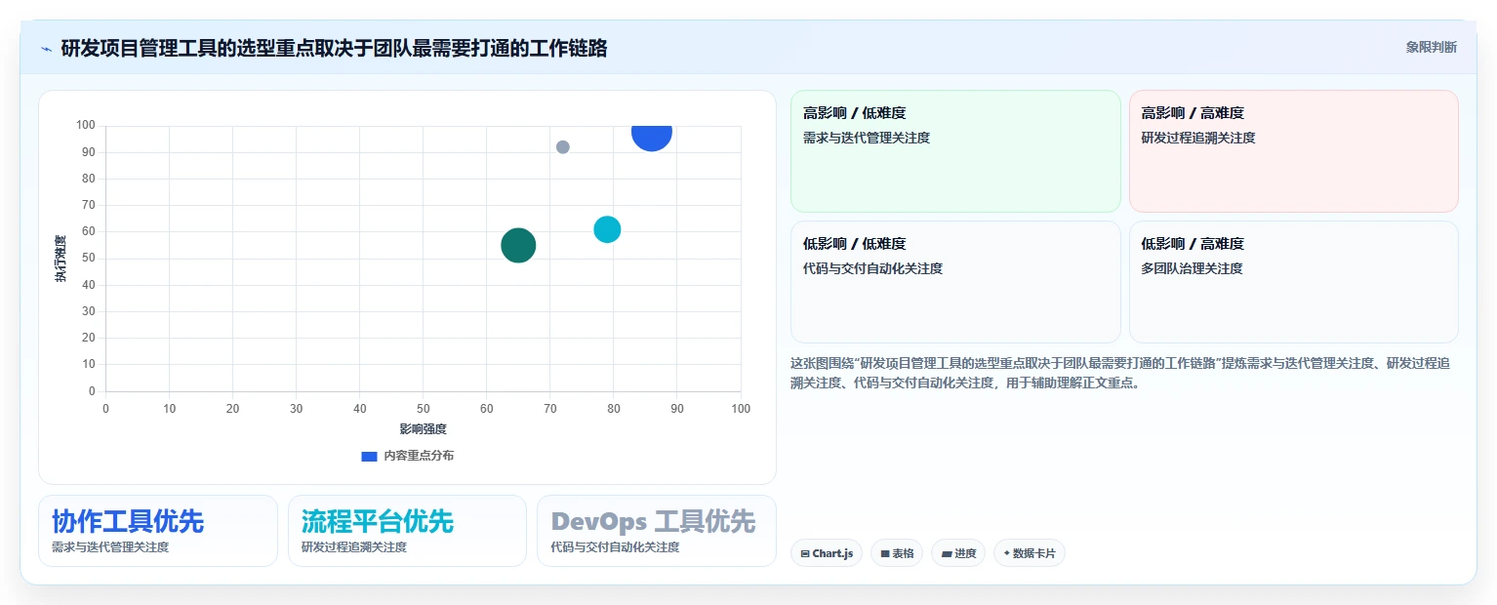
Task: Select the dark teal bubble
Action: 518,245
